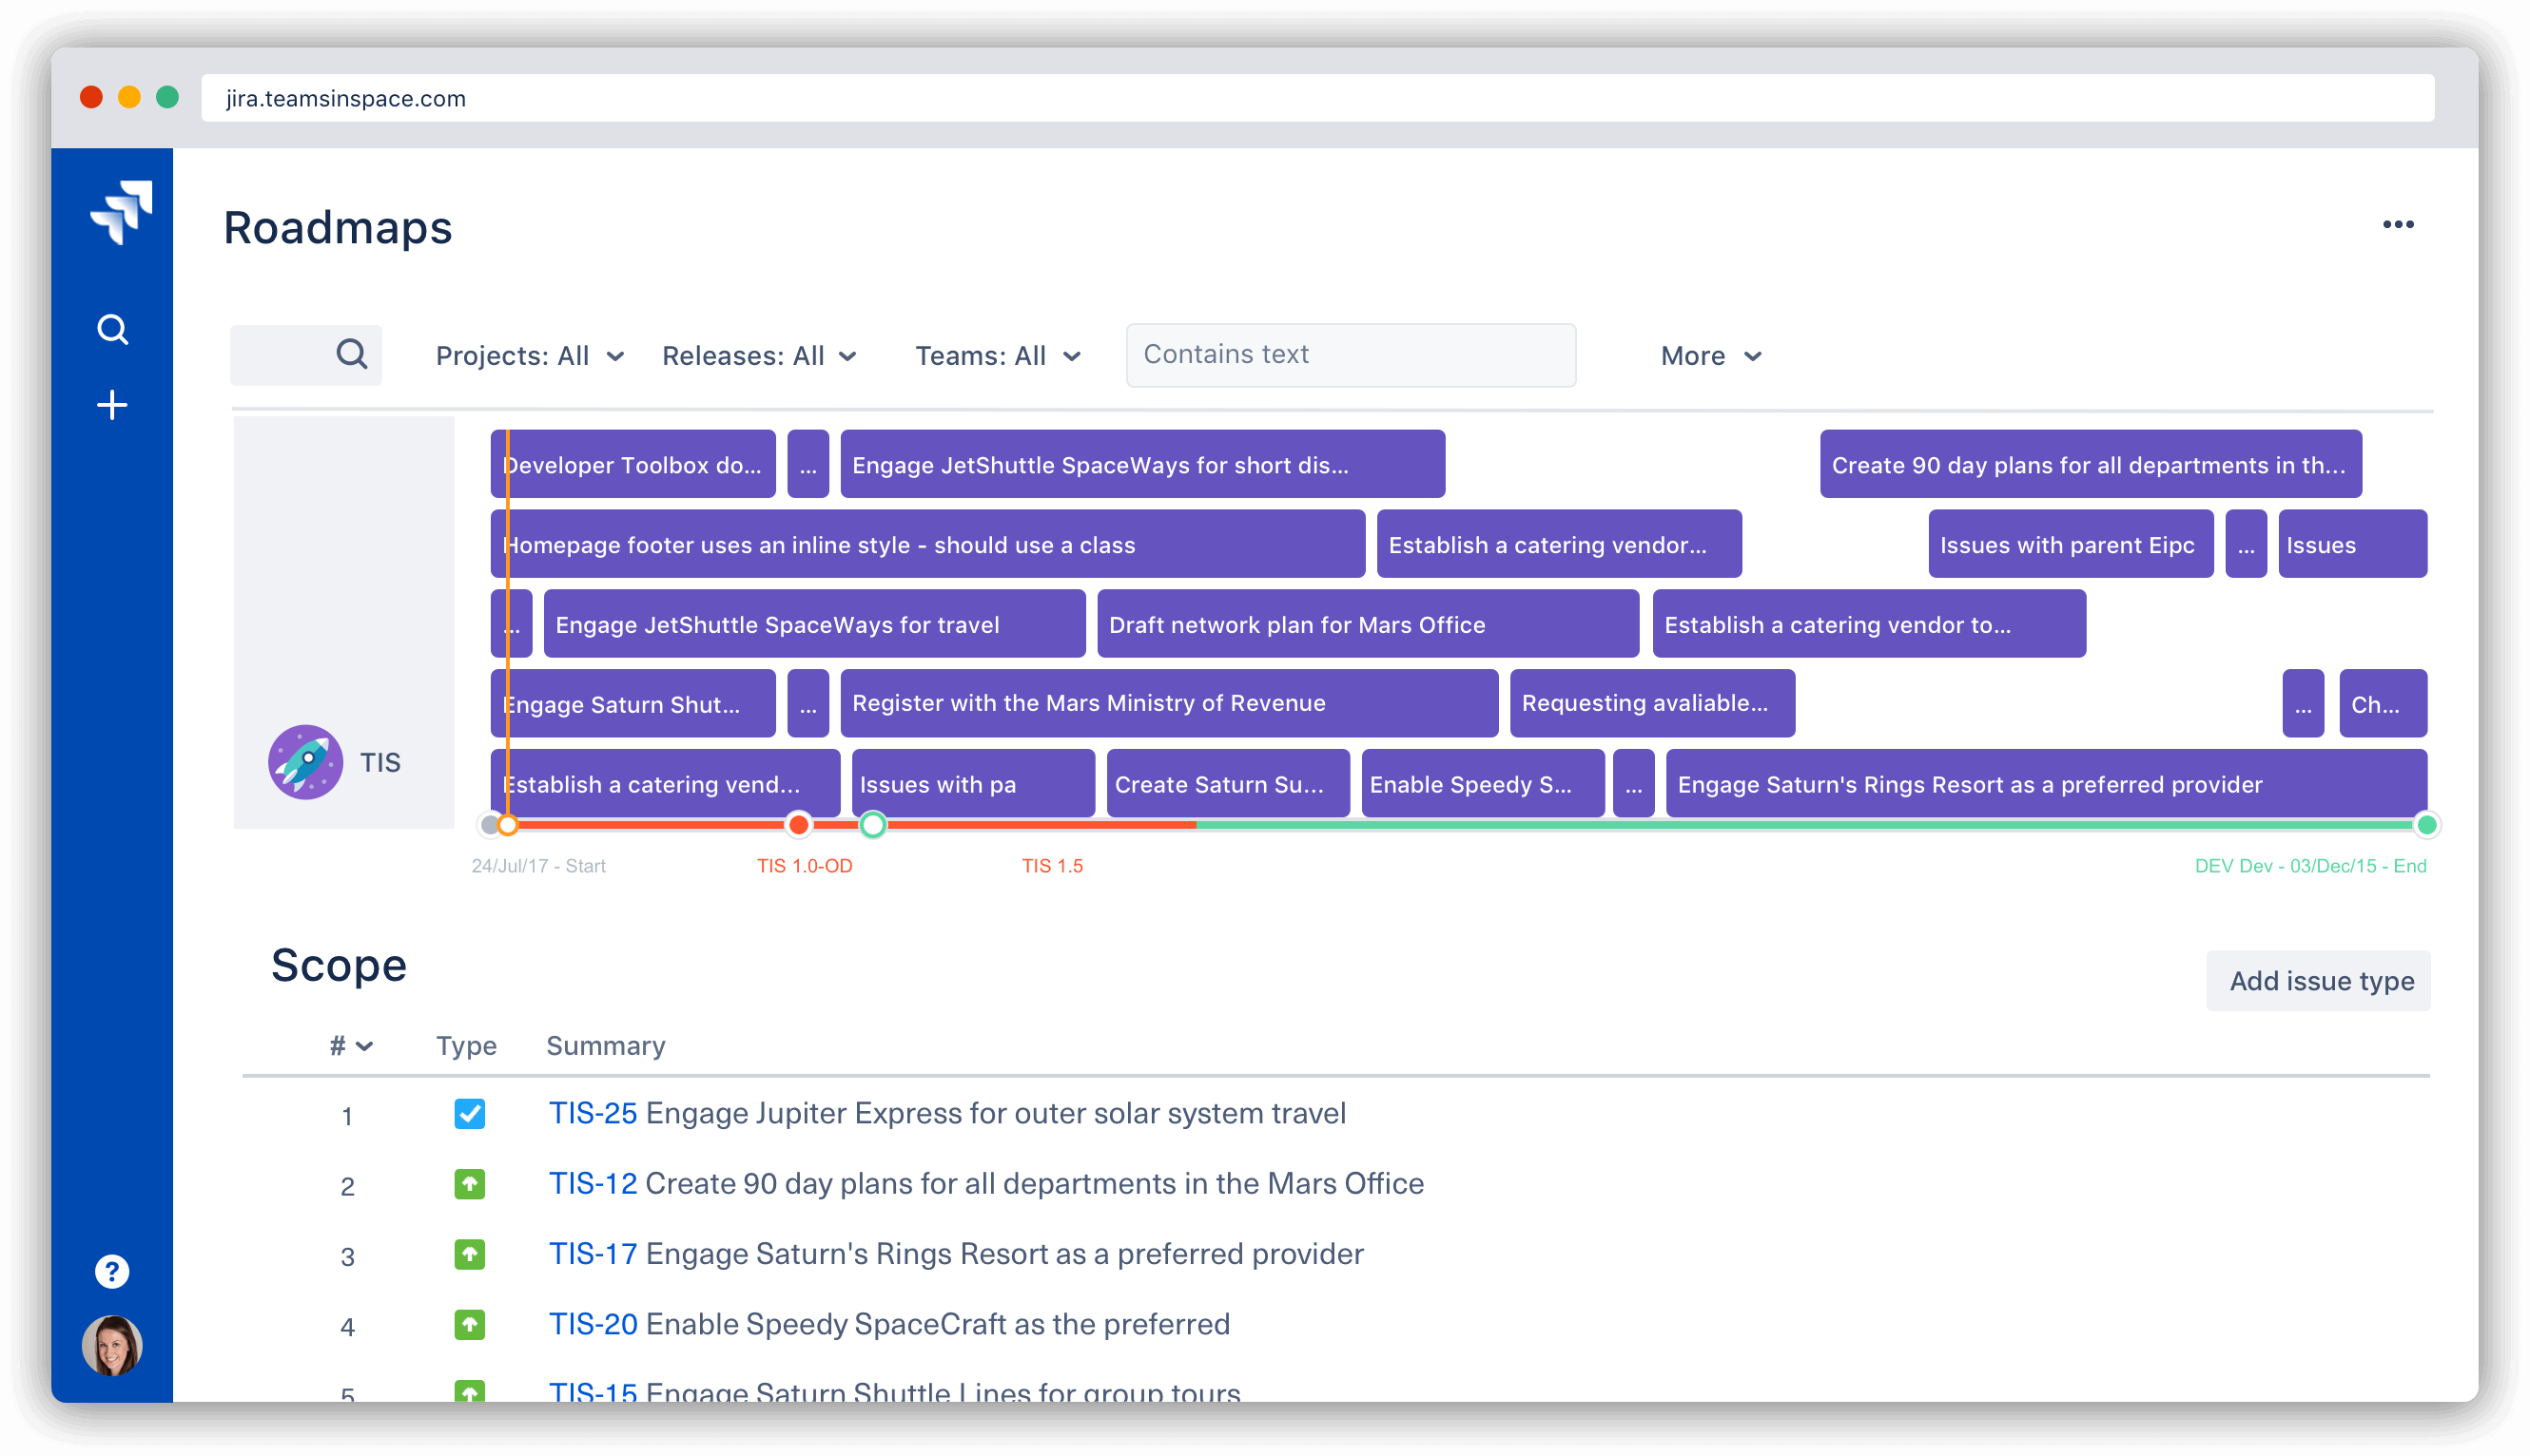Viewport: 2530px width, 1456px height.
Task: Click the create plus icon in sidebar
Action: tap(111, 406)
